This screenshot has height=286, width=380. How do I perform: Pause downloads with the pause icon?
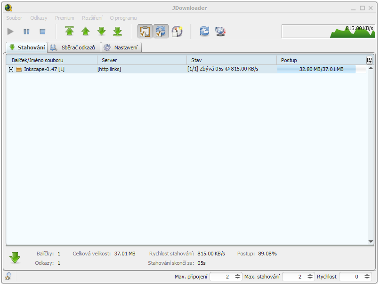point(26,32)
